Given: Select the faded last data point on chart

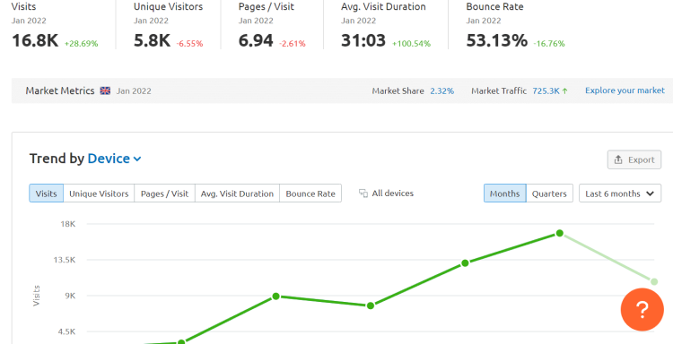Looking at the screenshot, I should [x=654, y=281].
